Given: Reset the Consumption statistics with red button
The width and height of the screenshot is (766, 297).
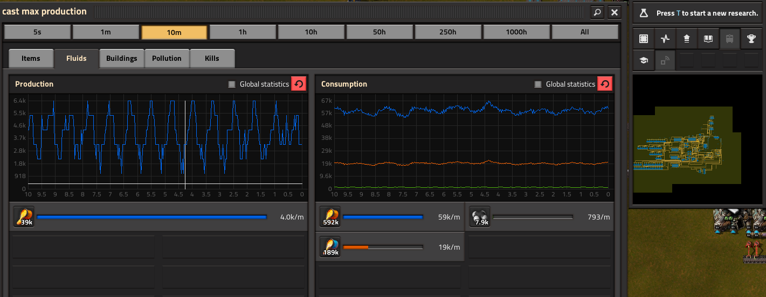Looking at the screenshot, I should click(605, 84).
